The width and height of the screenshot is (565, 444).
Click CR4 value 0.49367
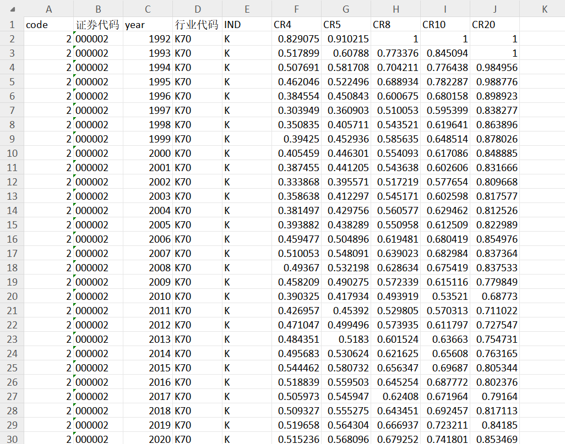pos(297,267)
